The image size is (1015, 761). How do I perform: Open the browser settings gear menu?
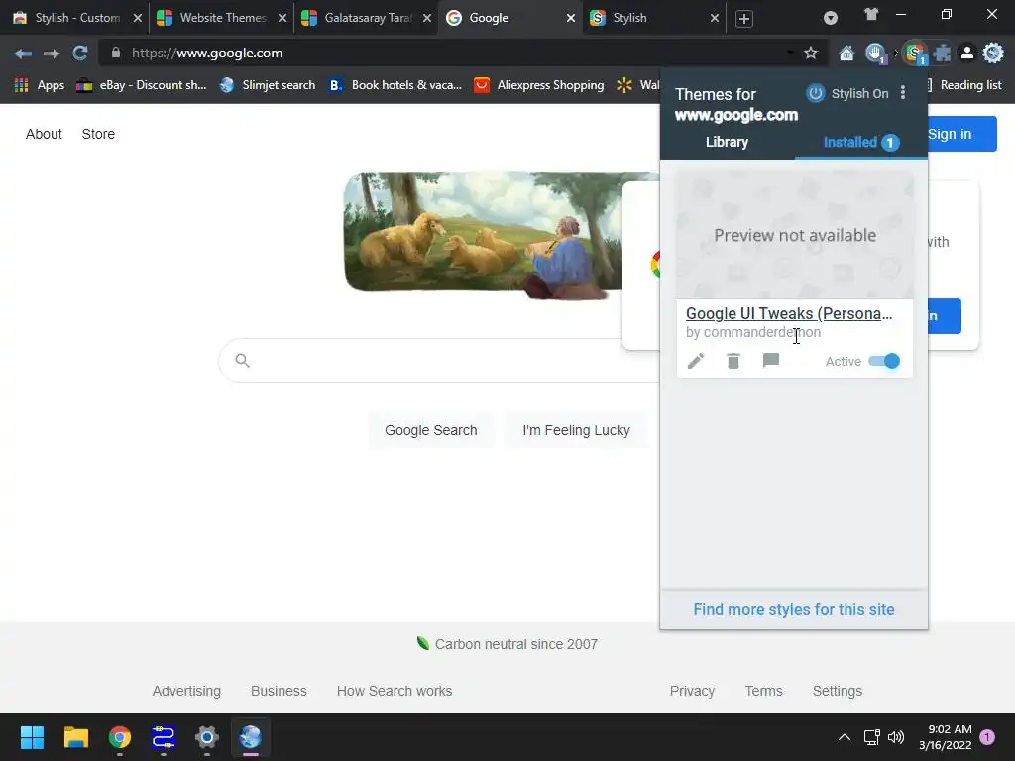click(x=993, y=54)
